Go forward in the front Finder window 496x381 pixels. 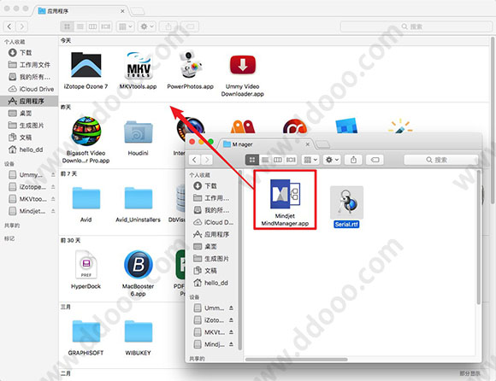(207, 160)
